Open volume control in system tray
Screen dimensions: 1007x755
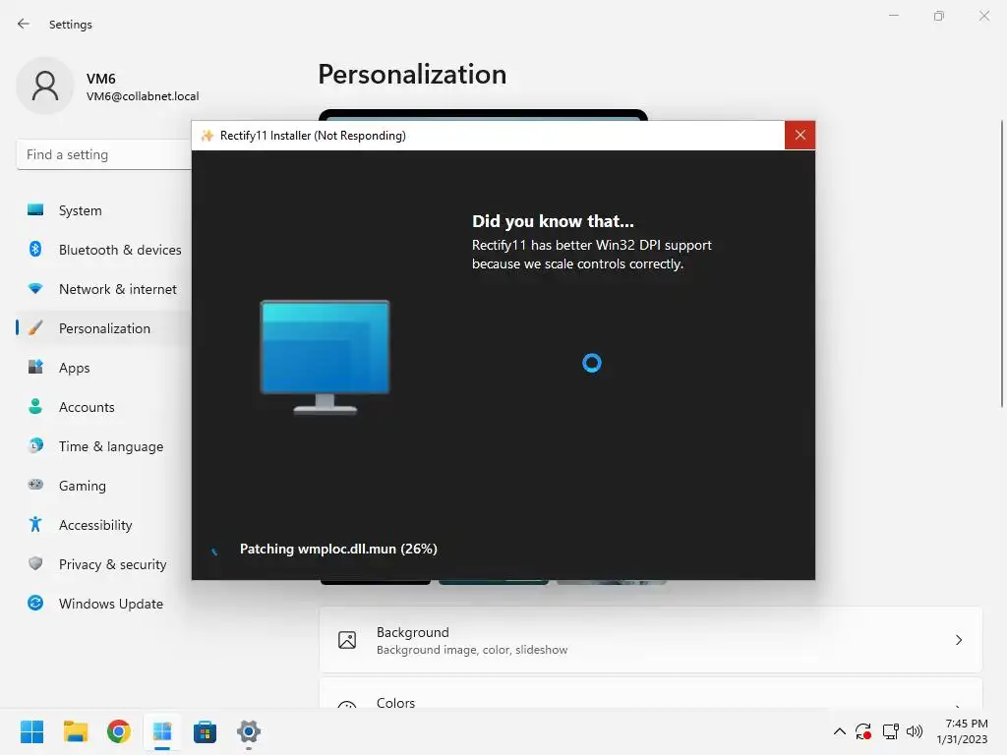click(915, 731)
